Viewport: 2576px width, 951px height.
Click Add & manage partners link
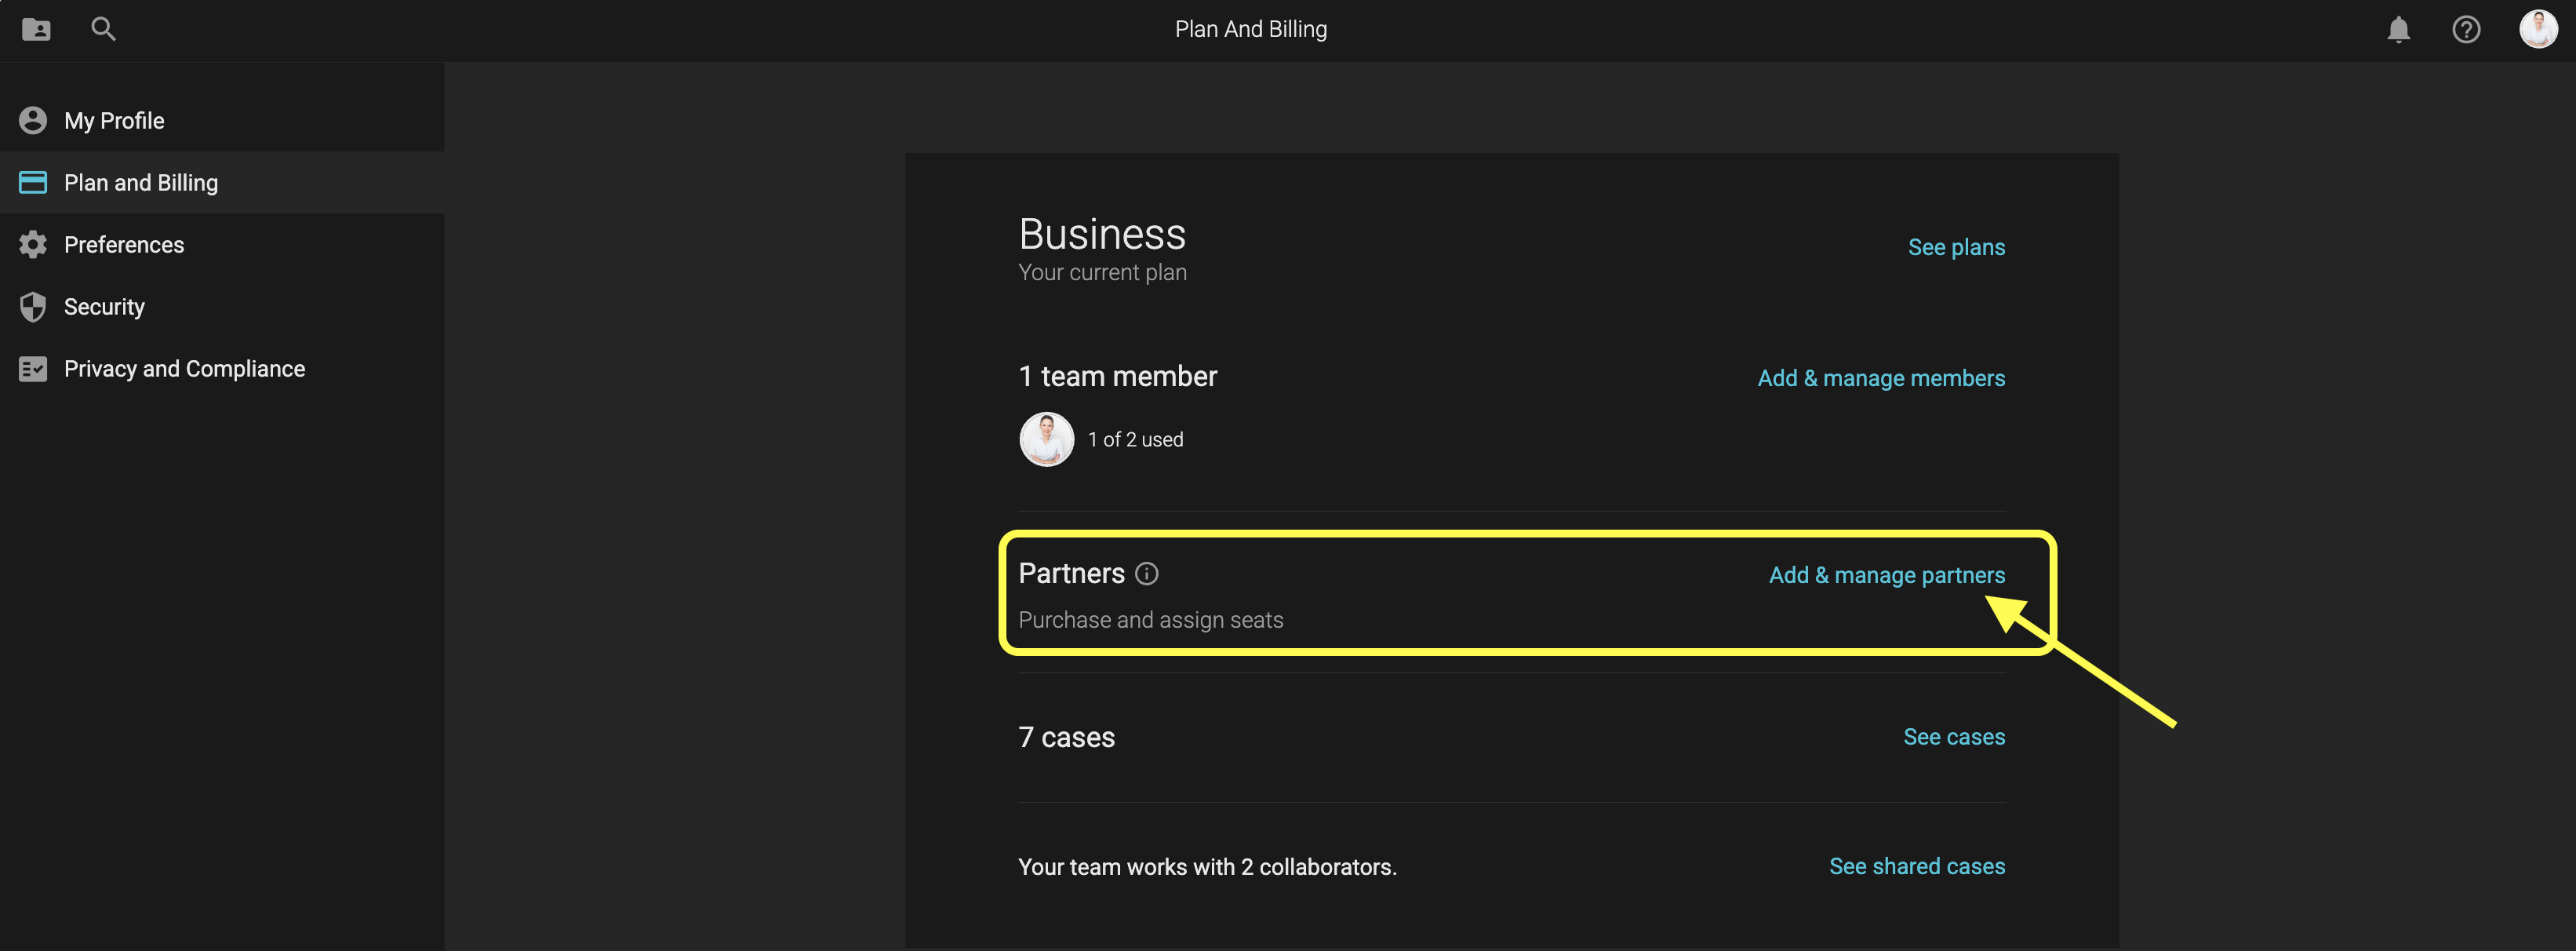[1886, 575]
